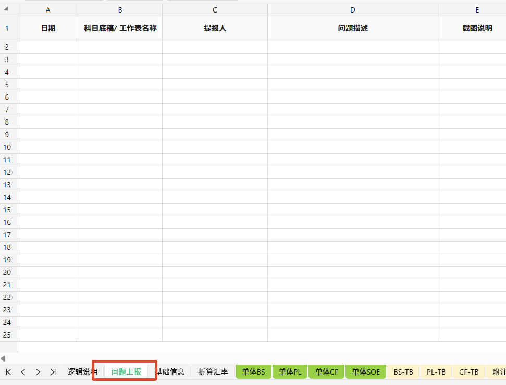
Task: Open the PL-TB sheet tab
Action: (x=436, y=372)
